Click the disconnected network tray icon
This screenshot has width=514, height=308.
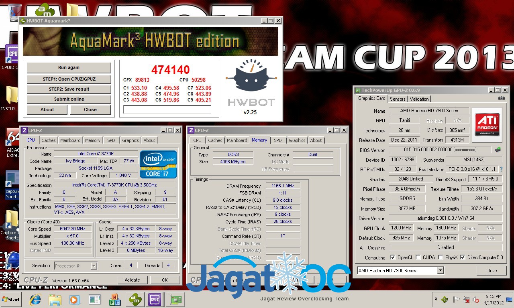466,299
